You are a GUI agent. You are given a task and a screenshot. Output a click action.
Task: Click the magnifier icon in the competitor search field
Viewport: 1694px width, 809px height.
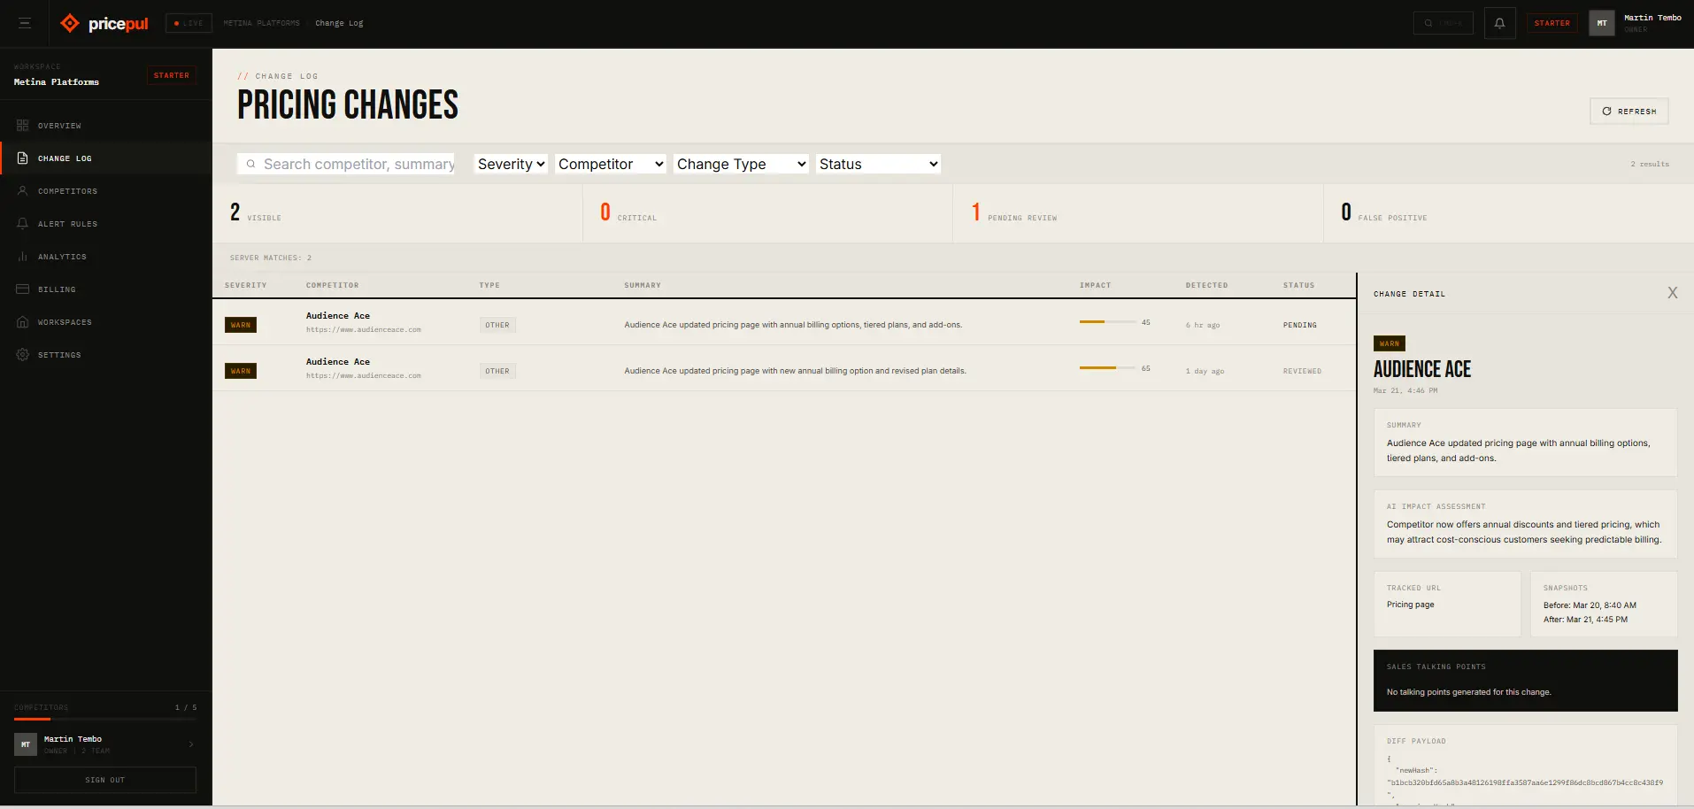250,164
